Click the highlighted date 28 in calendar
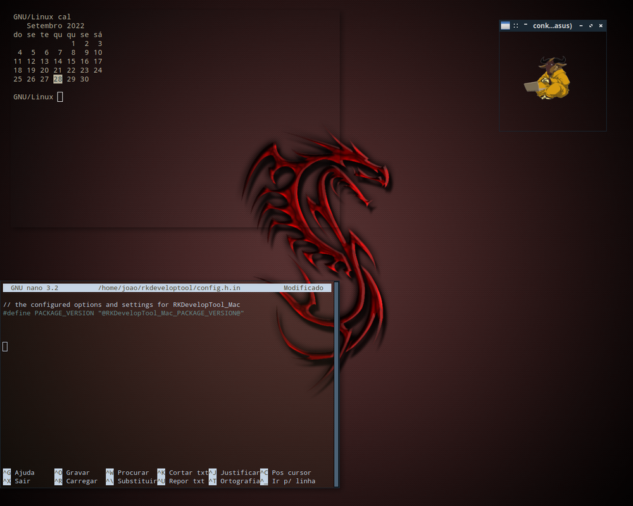The width and height of the screenshot is (633, 506). click(58, 79)
